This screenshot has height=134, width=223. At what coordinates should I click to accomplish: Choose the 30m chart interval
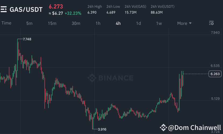[x=76, y=23]
